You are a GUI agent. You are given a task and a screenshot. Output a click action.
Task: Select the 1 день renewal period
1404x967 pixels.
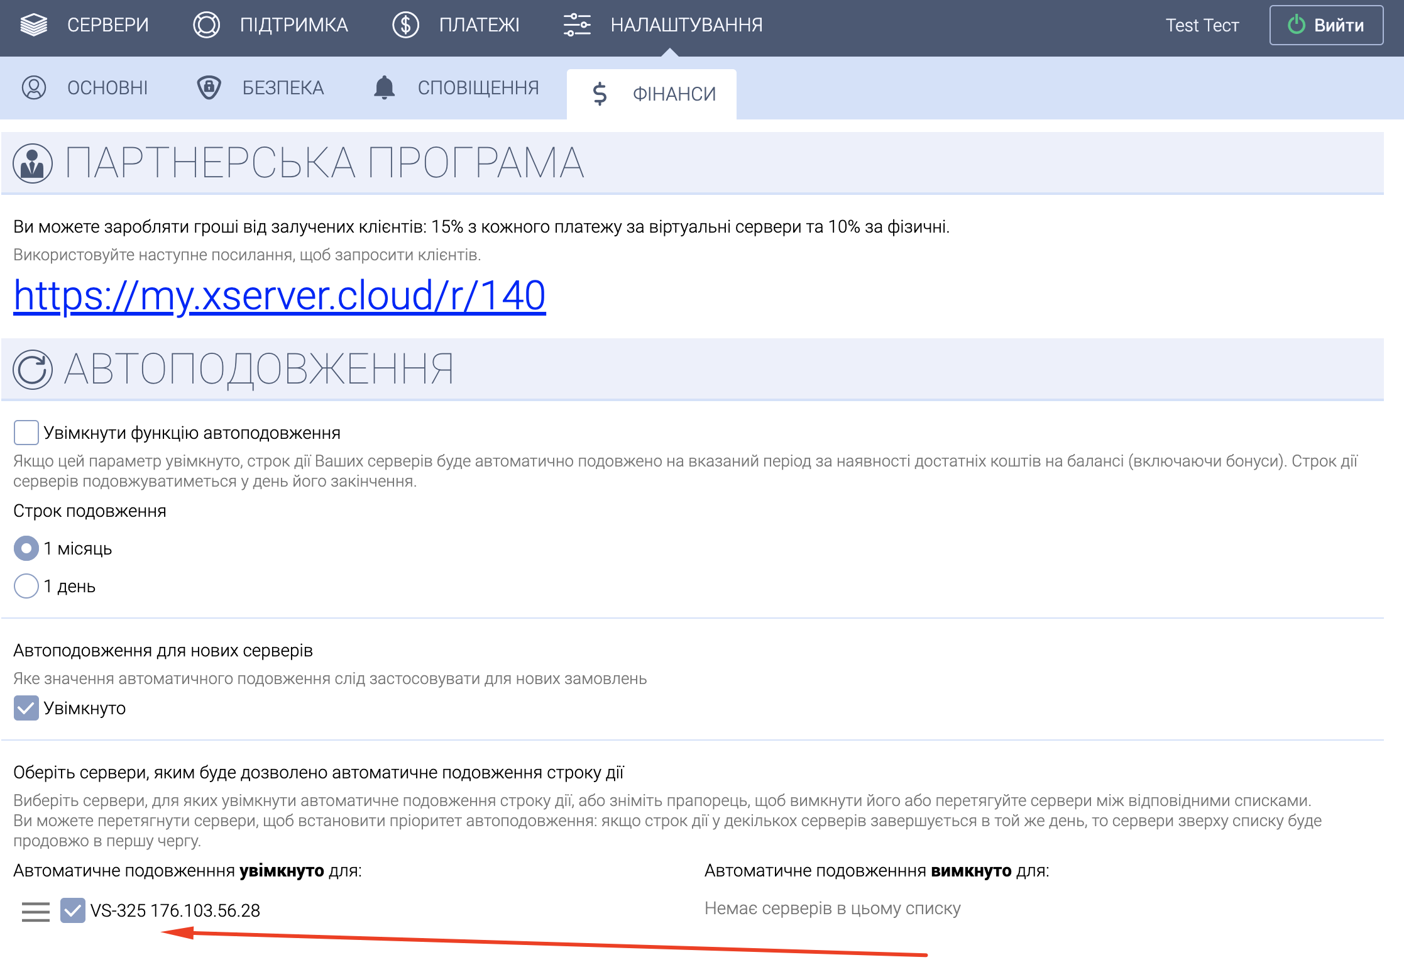click(26, 586)
